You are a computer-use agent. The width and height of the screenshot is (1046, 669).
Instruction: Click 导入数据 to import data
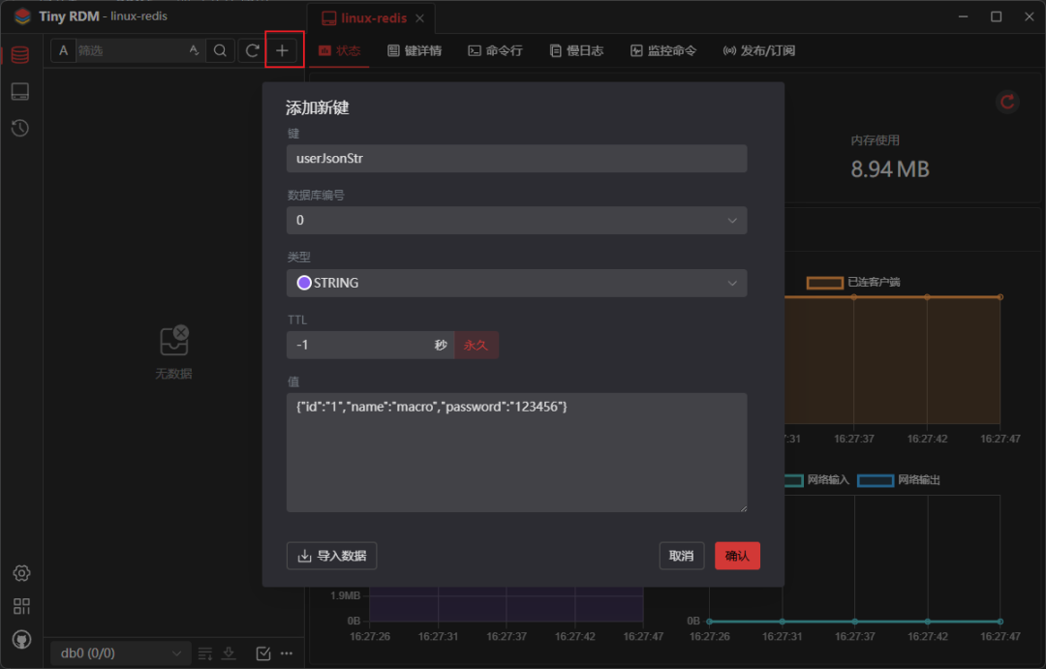tap(331, 555)
